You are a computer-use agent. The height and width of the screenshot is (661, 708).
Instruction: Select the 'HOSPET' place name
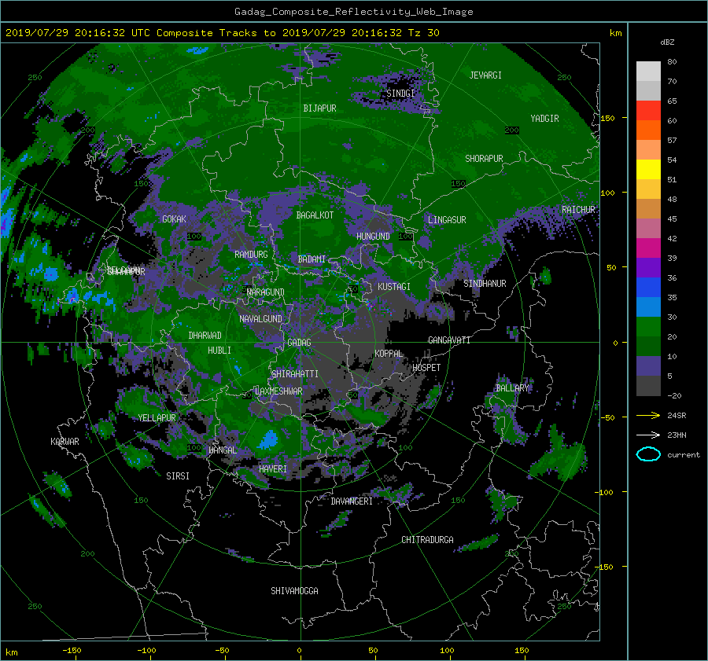tap(426, 368)
